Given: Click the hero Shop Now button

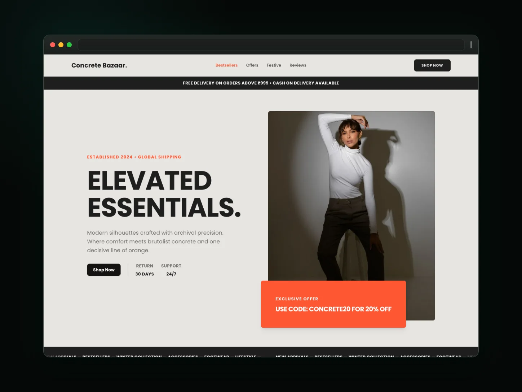Looking at the screenshot, I should [104, 270].
